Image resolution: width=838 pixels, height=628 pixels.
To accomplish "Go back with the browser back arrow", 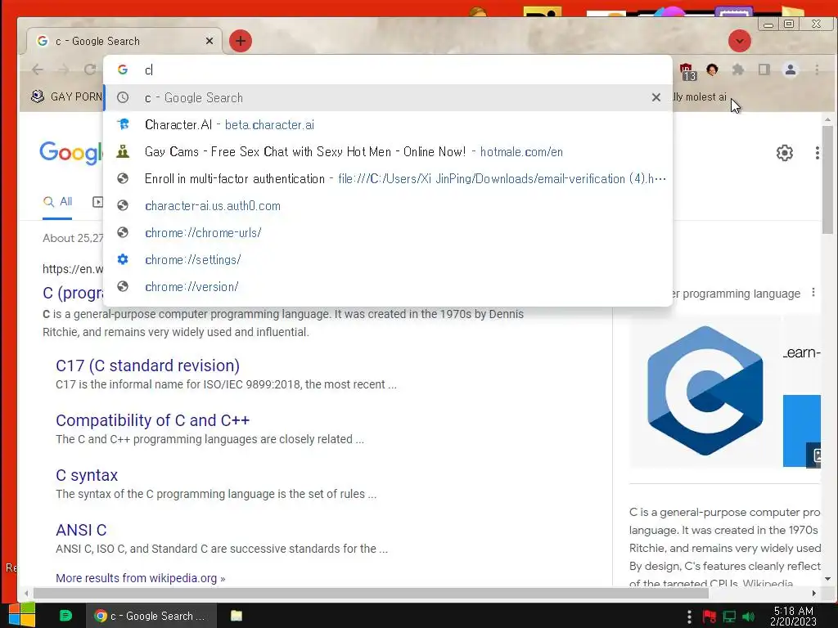I will 38,70.
